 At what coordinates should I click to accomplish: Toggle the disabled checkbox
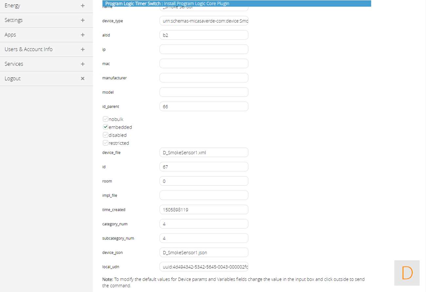click(x=106, y=135)
